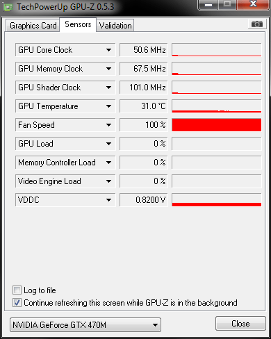Click the Close button
The height and width of the screenshot is (339, 271).
click(x=240, y=324)
